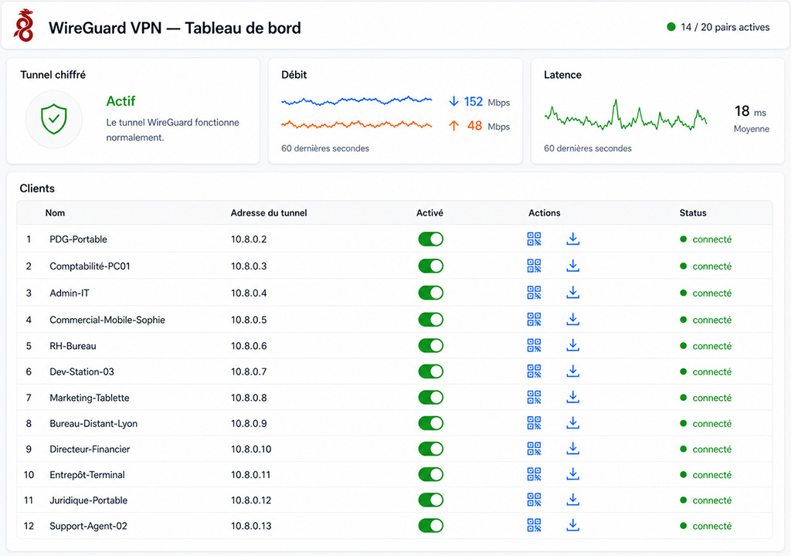Turn off the Admin-IT toggle
Viewport: 791px width, 556px height.
point(431,293)
